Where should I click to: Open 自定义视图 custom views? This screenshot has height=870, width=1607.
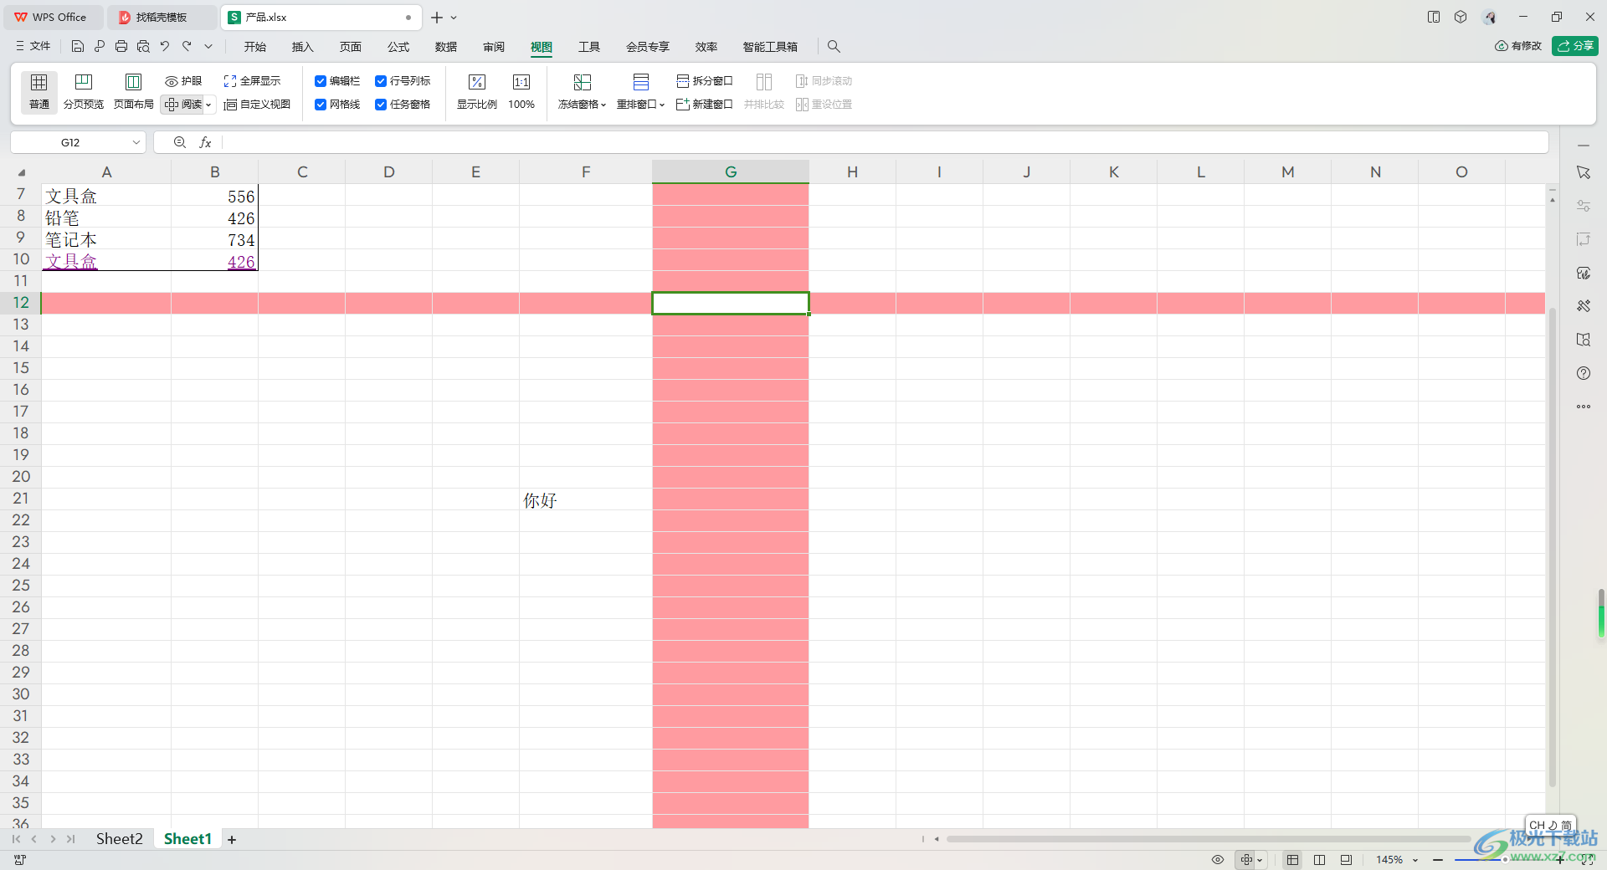[257, 105]
